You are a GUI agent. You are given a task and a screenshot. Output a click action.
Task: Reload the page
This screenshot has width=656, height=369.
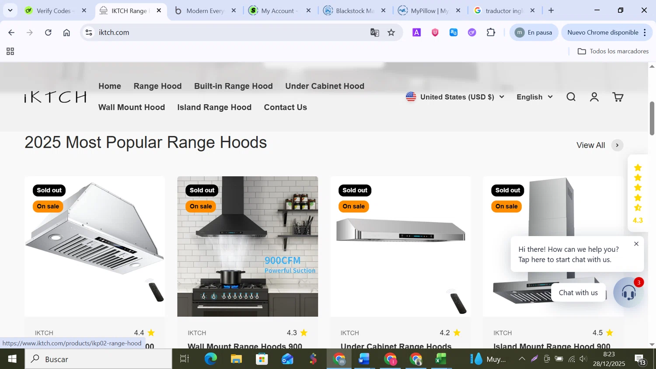[48, 32]
